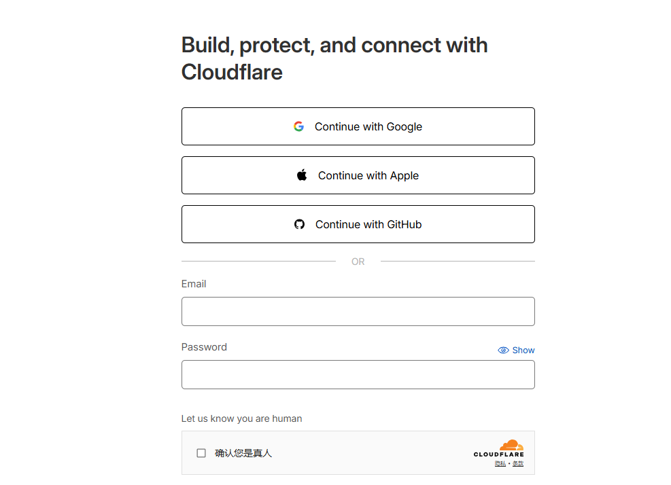Click the eye icon beside Show

(x=503, y=351)
